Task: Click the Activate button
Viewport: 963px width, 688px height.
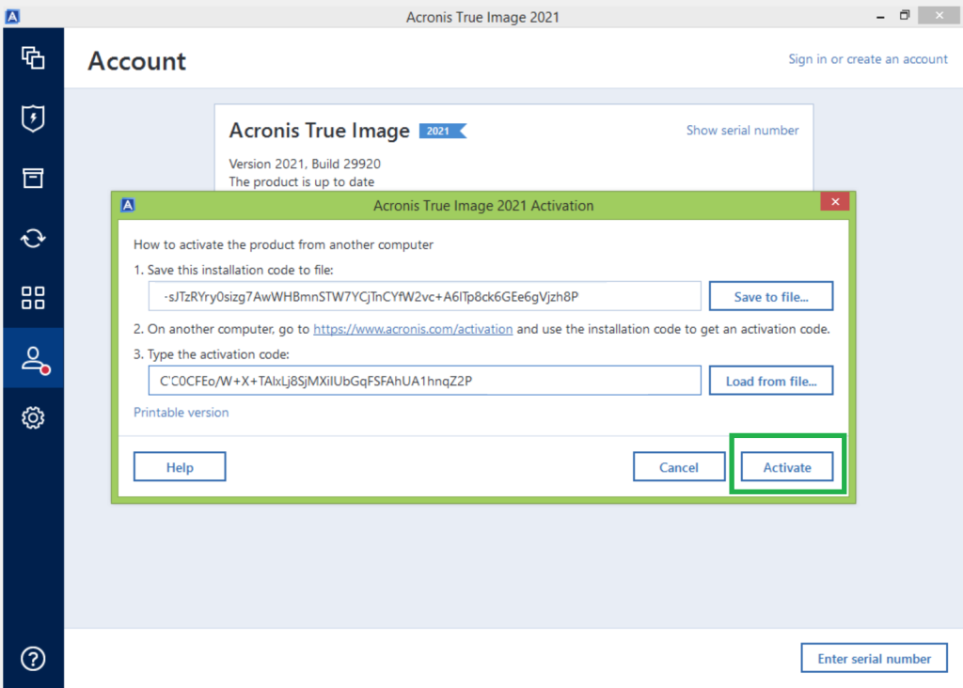Action: [x=787, y=467]
